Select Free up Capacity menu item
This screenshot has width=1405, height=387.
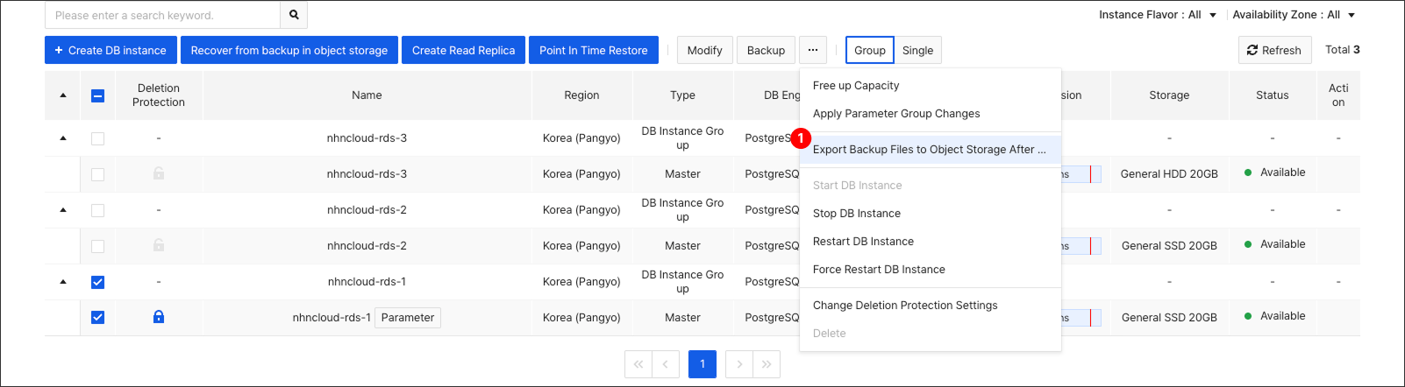click(931, 86)
